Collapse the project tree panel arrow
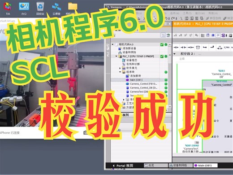This screenshot has height=175, width=233. (x=170, y=24)
